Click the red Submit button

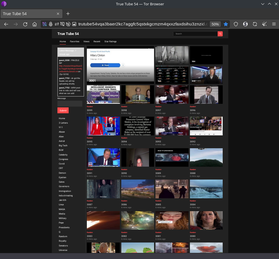tap(63, 110)
